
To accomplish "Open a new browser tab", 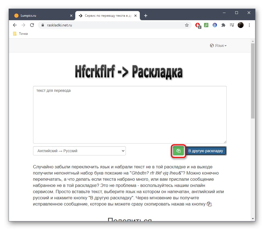I will tap(146, 16).
